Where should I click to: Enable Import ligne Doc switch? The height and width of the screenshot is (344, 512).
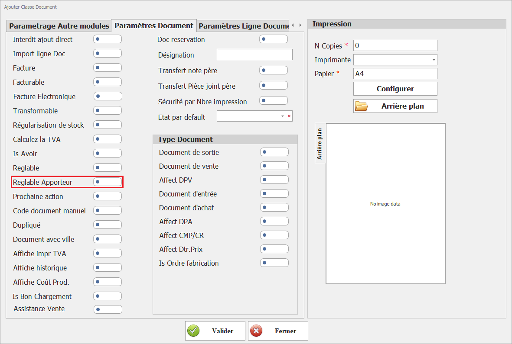tap(108, 53)
